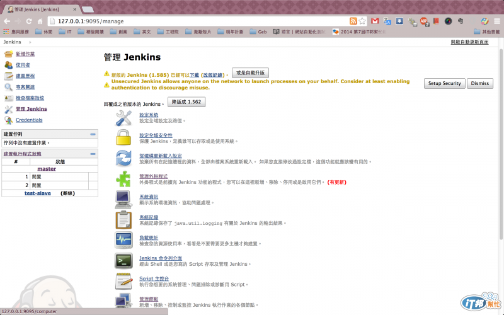Expand the Jenkins breadcrumb arrow
The height and width of the screenshot is (315, 504).
[x=30, y=42]
